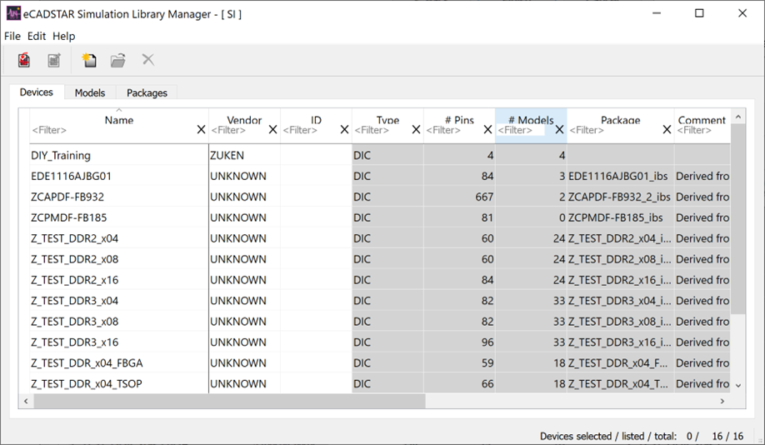Click the red PDF-style import icon in toolbar

(x=24, y=60)
